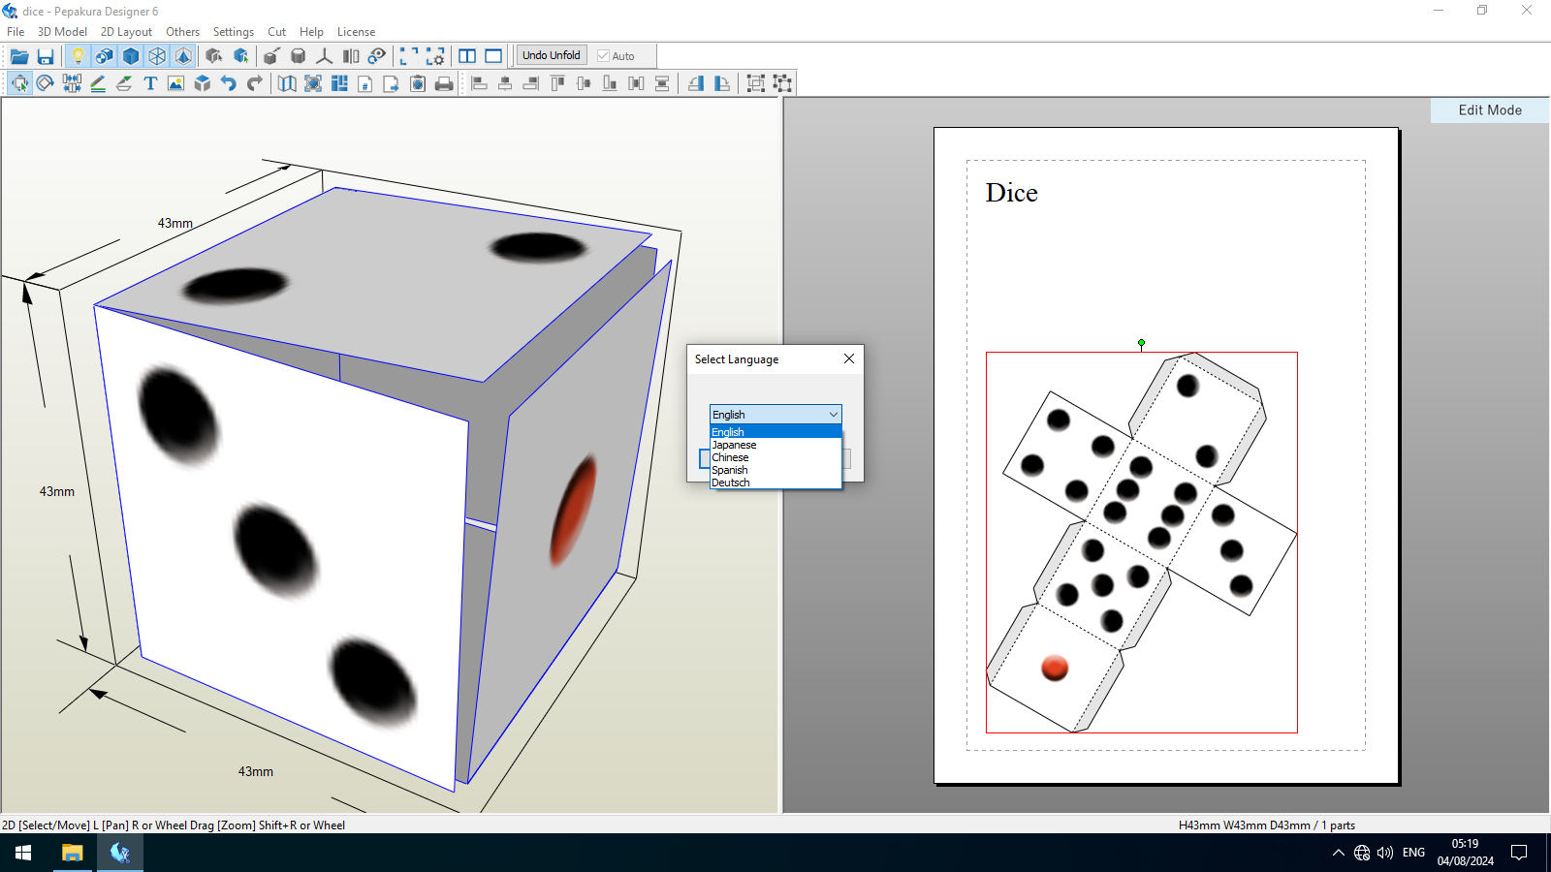1551x872 pixels.
Task: Click the File Explorer taskbar icon
Action: pyautogui.click(x=72, y=853)
